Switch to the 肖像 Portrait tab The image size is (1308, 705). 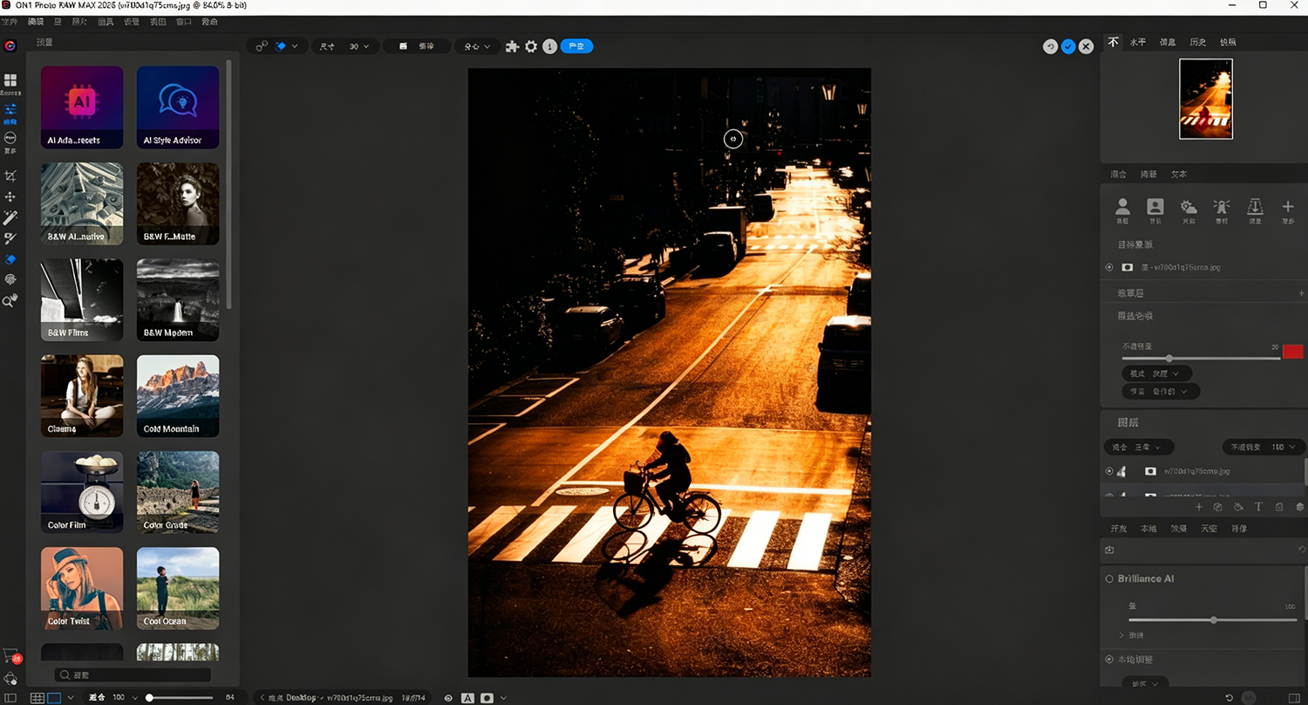tap(1238, 529)
